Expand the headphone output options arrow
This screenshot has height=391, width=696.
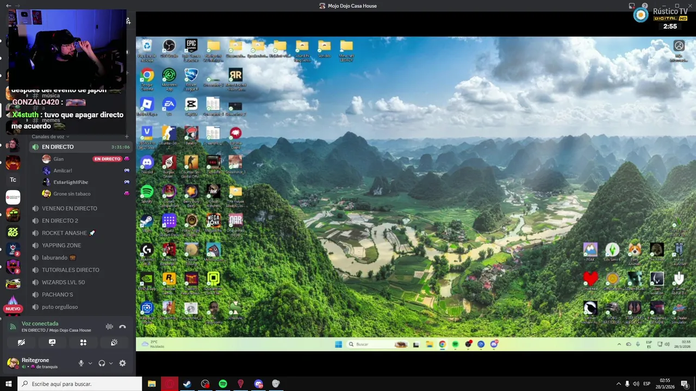(x=111, y=363)
